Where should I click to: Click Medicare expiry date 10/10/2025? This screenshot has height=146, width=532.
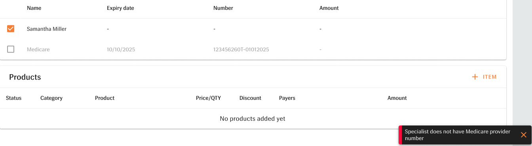[121, 49]
